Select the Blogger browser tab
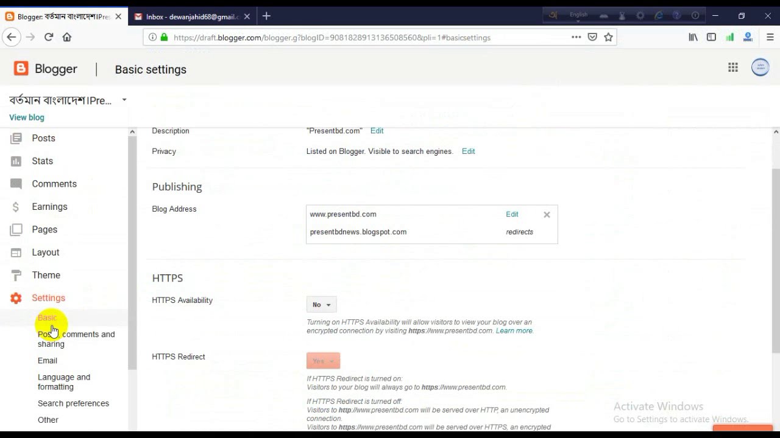Screen dimensions: 780x438 [64, 16]
